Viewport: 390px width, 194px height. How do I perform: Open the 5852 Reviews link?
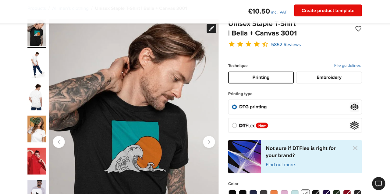point(286,45)
